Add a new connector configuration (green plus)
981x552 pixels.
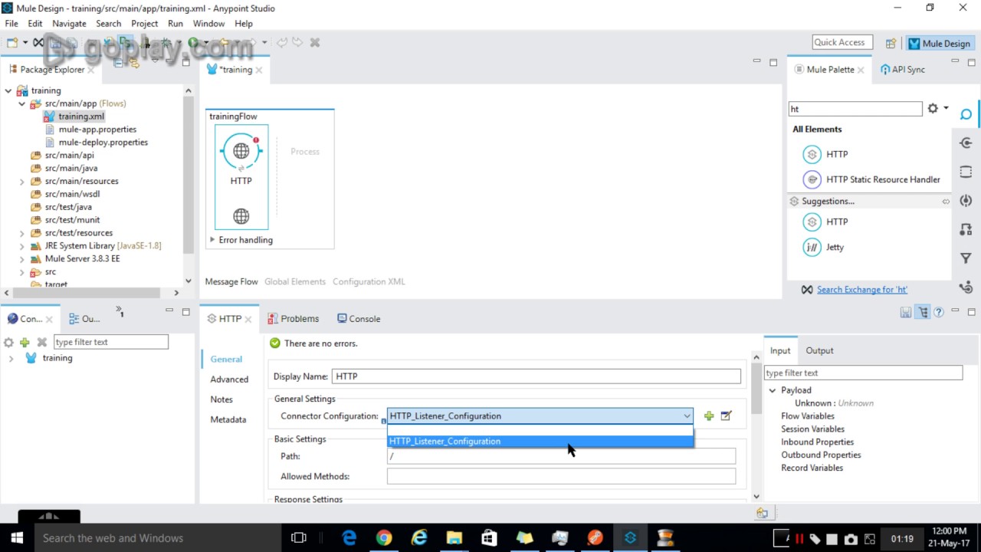708,416
